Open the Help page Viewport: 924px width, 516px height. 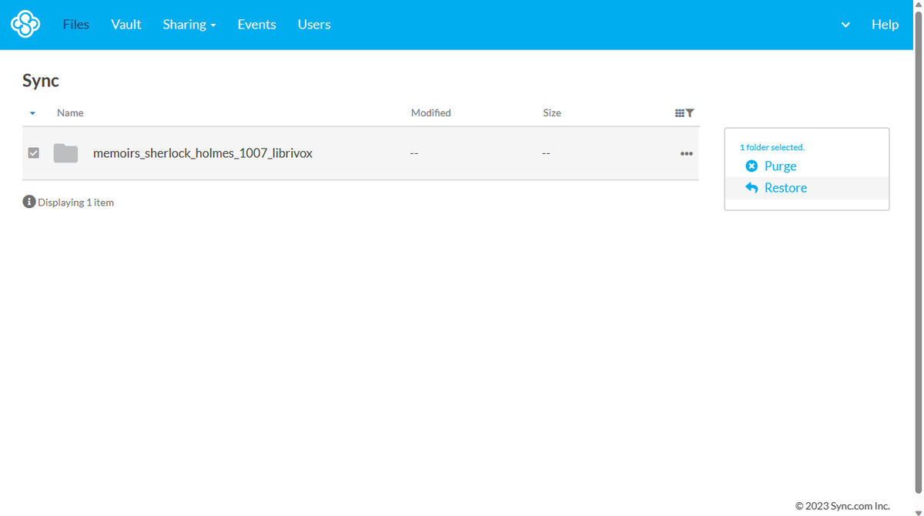click(885, 24)
